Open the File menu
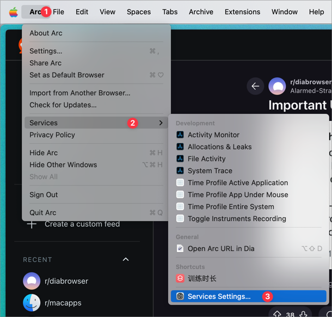Screen dimensions: 332x317 click(58, 12)
